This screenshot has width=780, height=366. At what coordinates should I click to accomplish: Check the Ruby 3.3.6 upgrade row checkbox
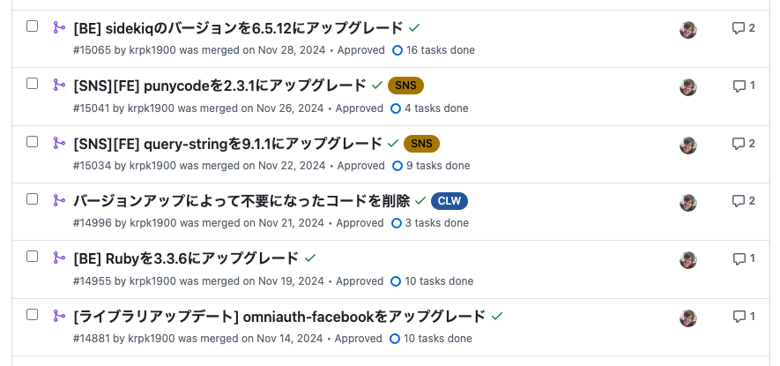click(33, 257)
